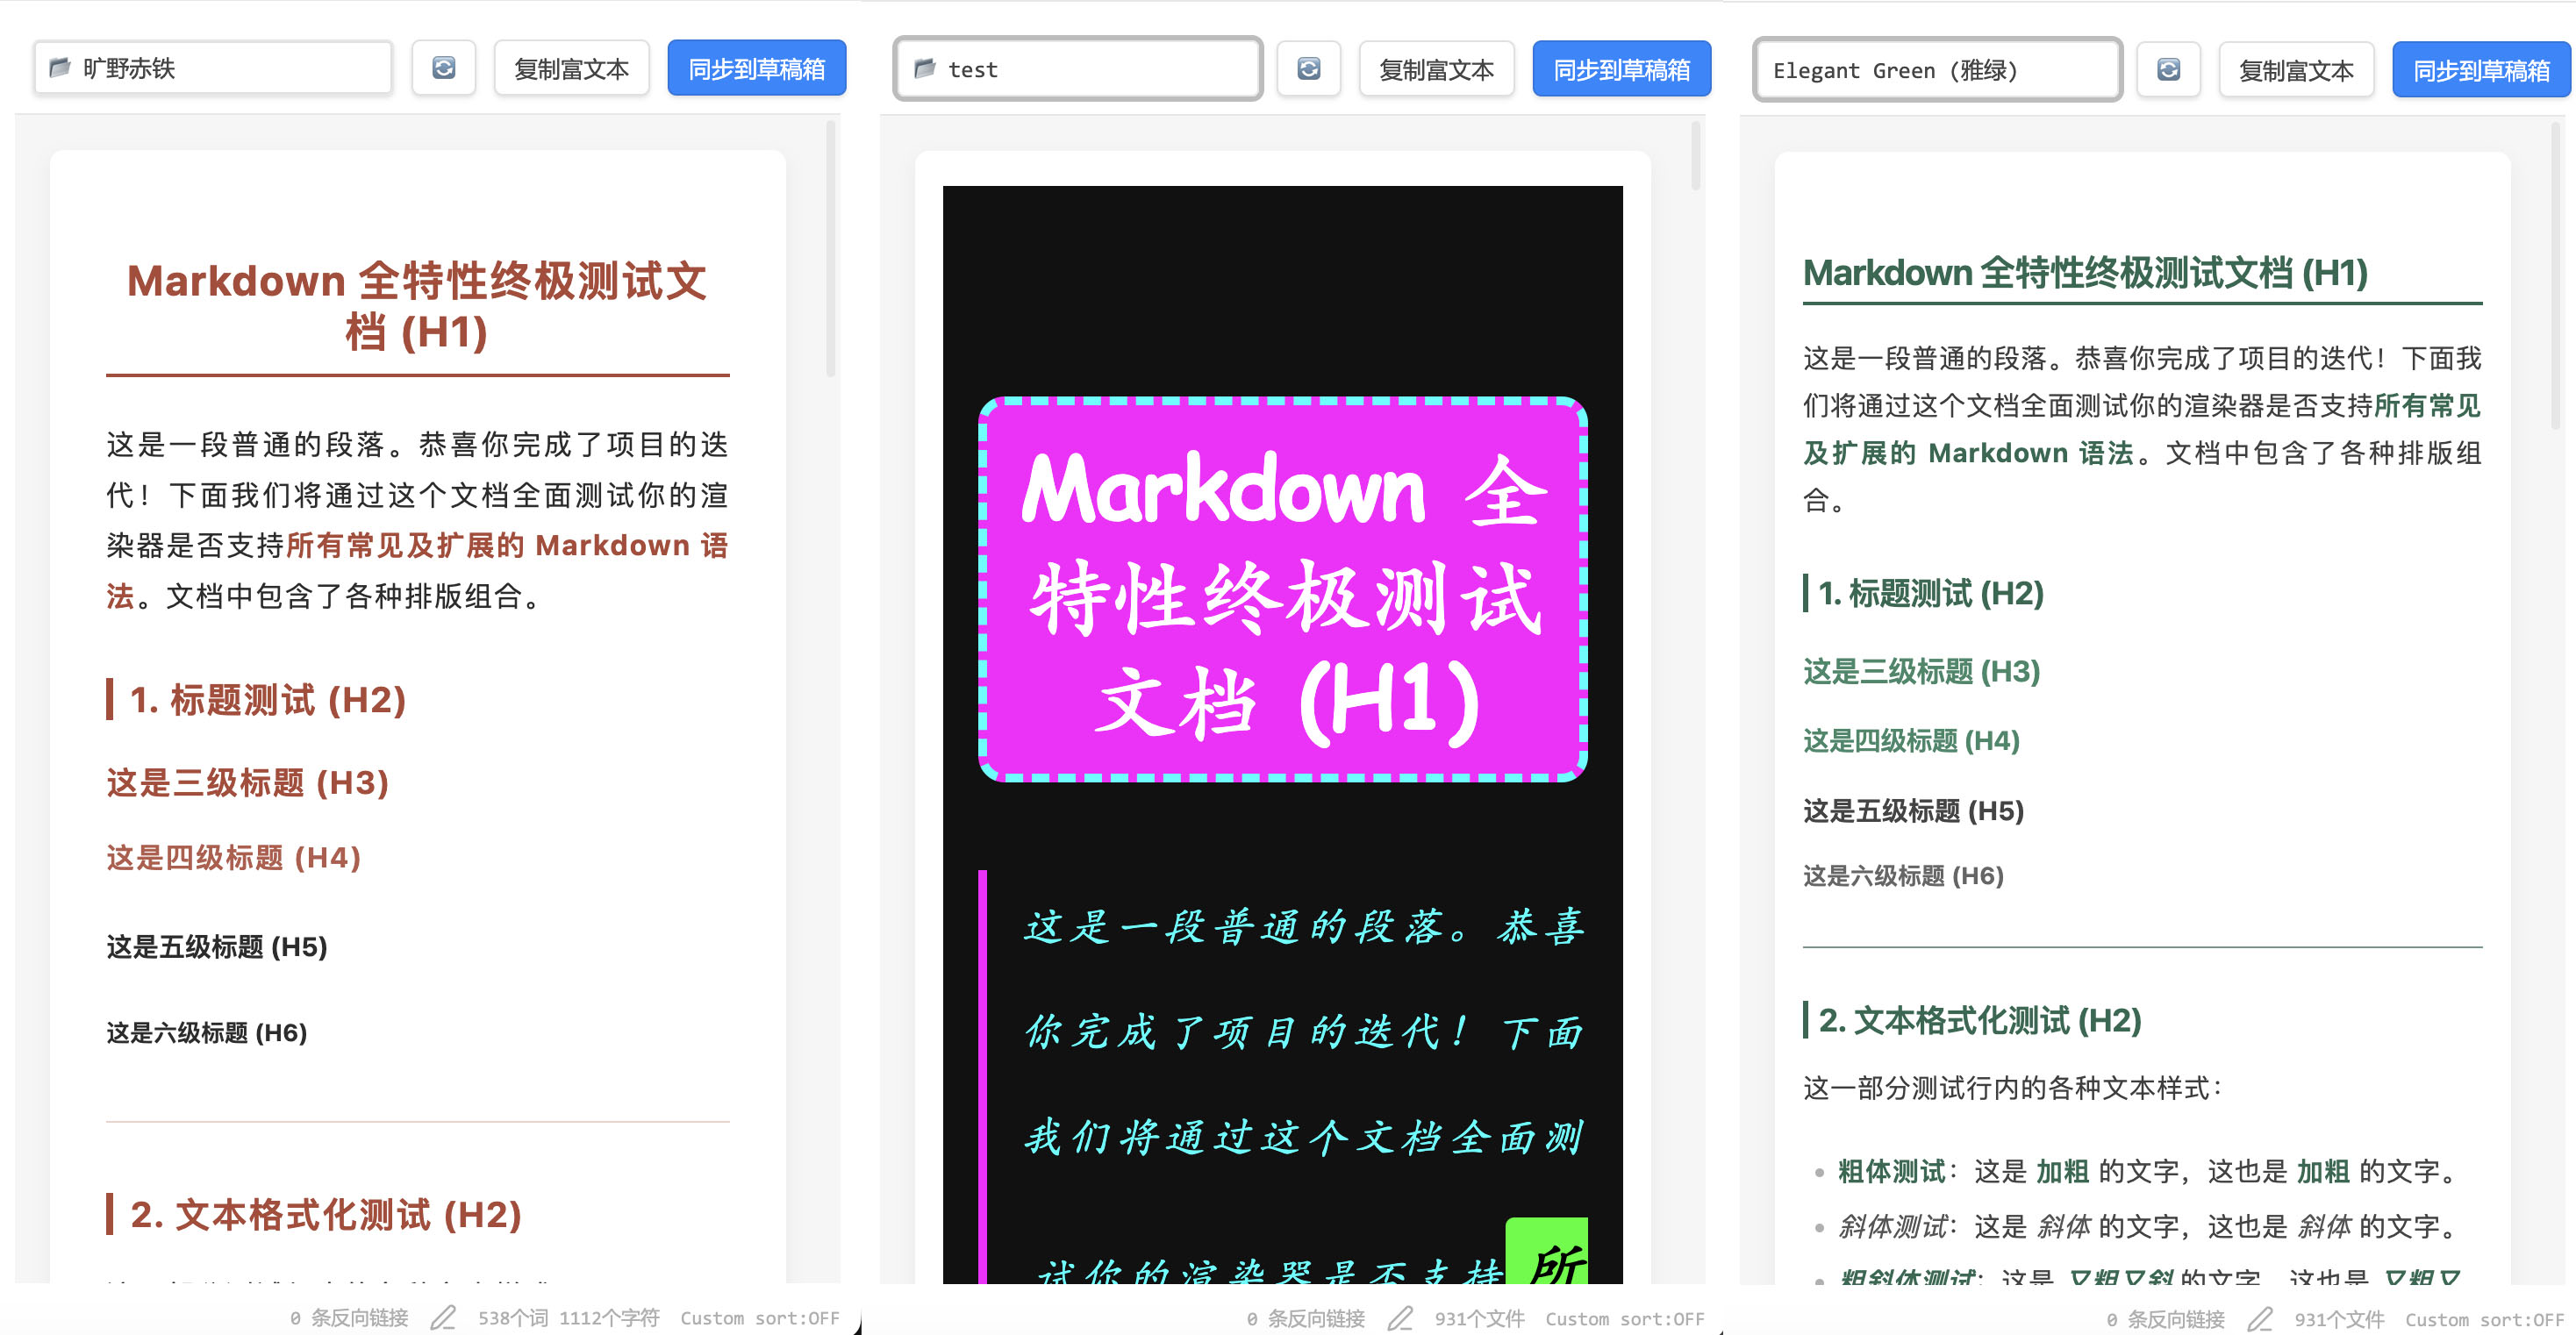The image size is (2576, 1335).
Task: Click the folder icon beside the test theme
Action: [925, 69]
